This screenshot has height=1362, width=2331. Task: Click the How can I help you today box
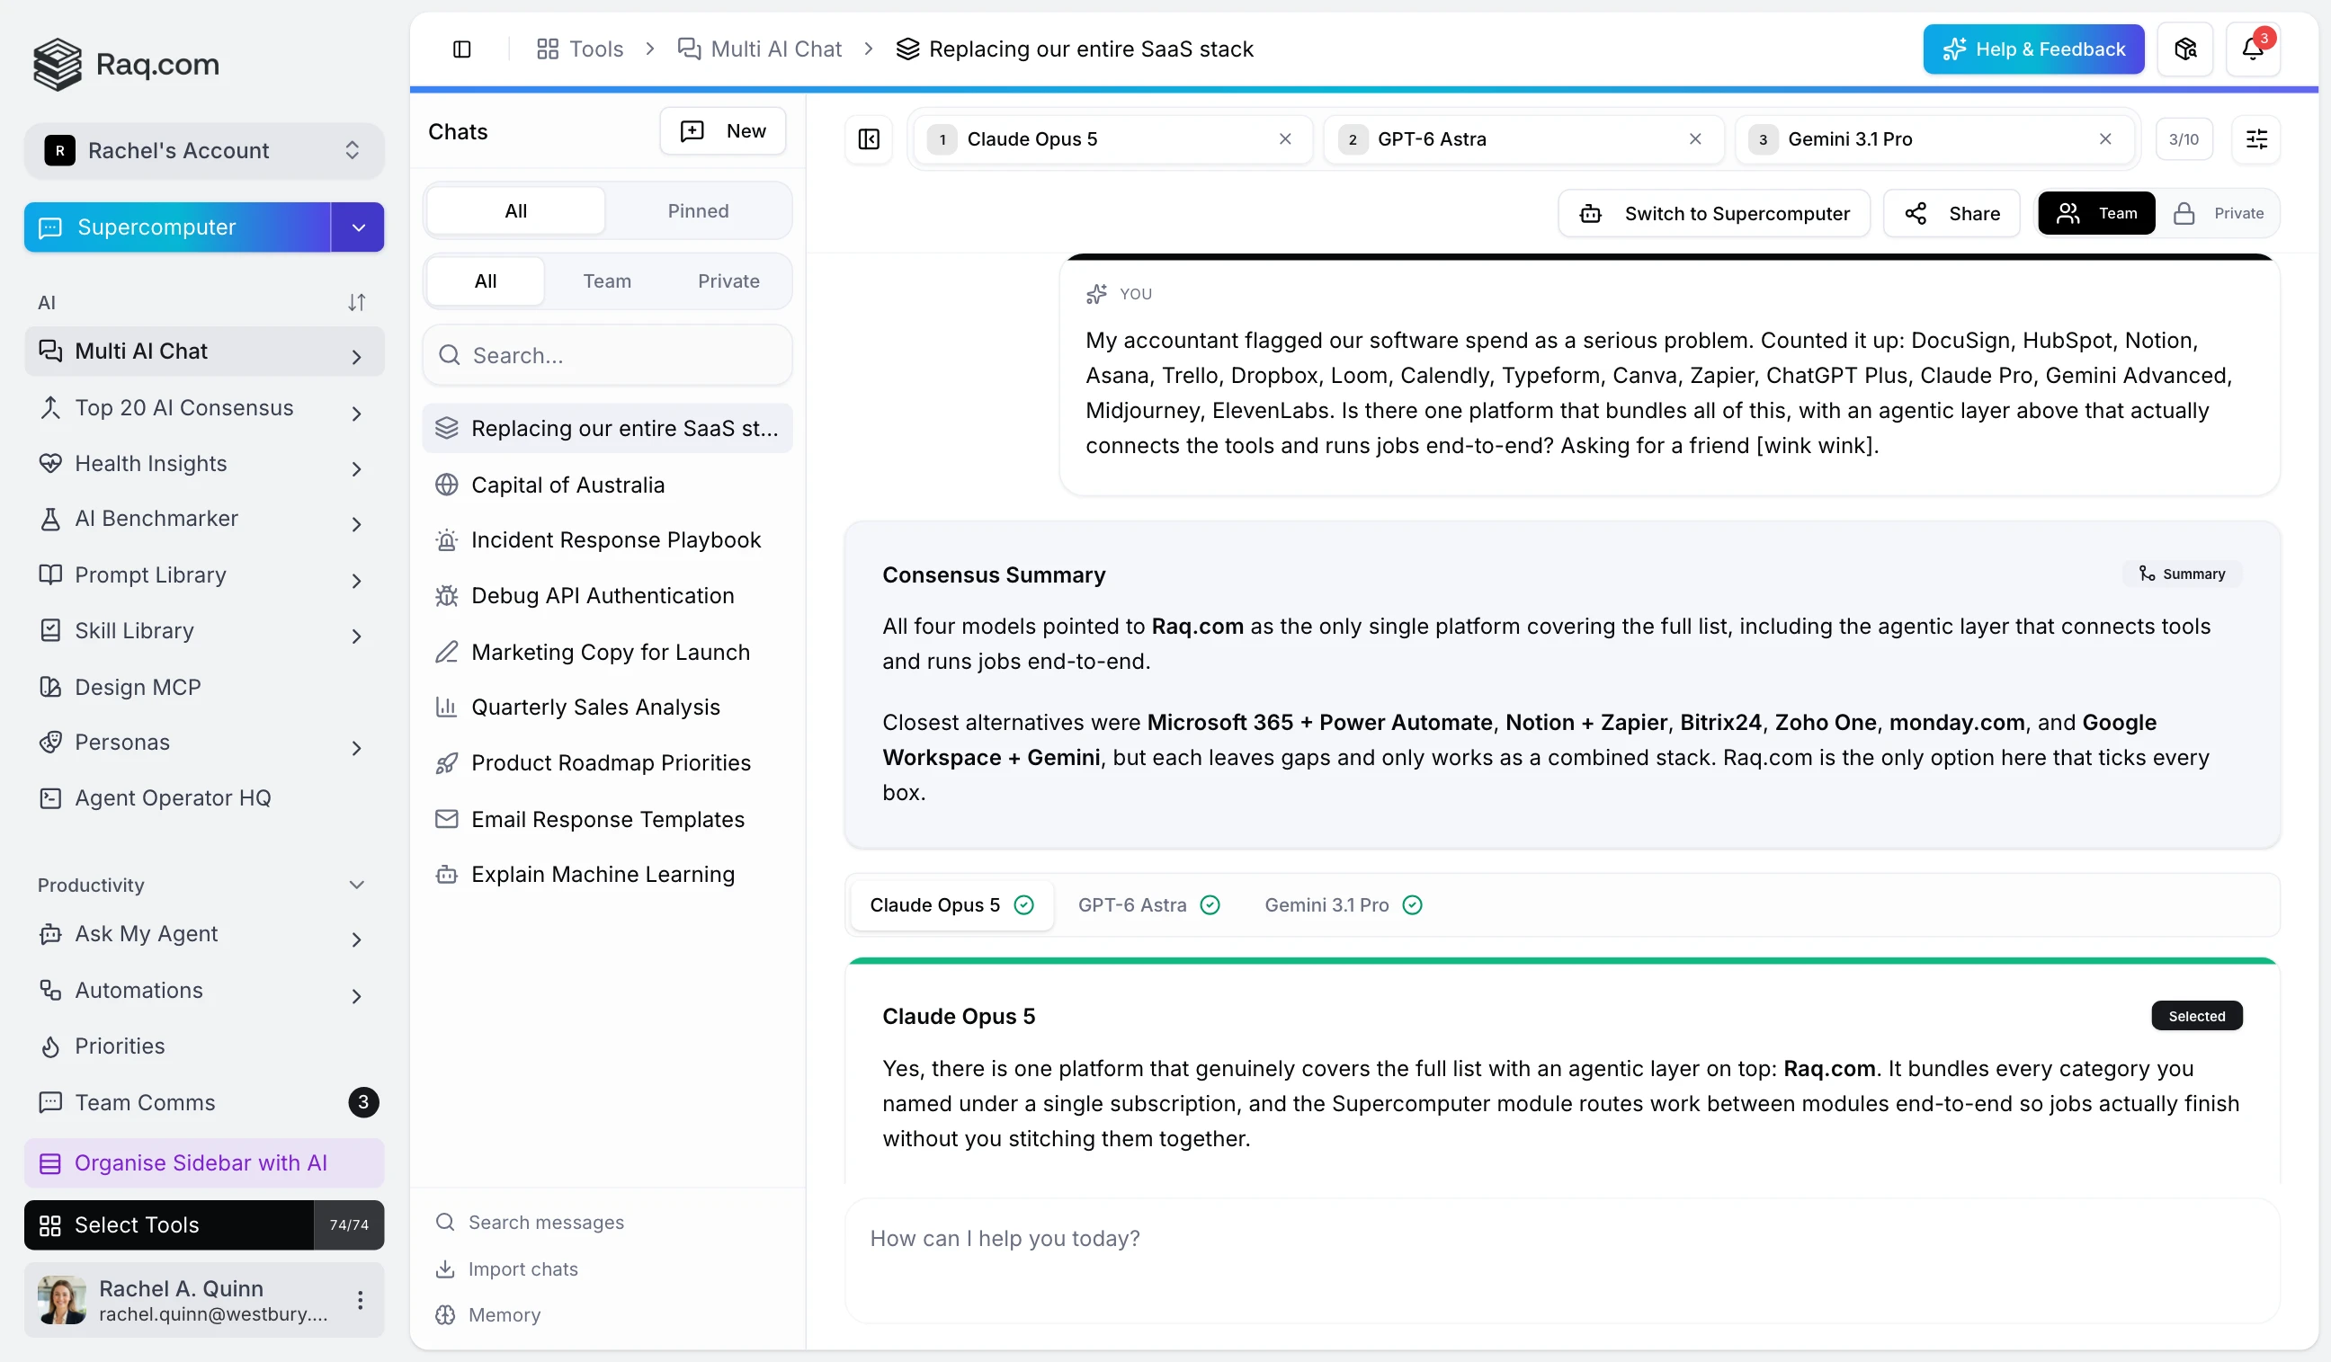(x=1561, y=1261)
